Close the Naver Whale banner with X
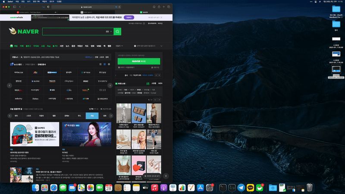Image resolution: width=345 pixels, height=194 pixels. point(161,17)
